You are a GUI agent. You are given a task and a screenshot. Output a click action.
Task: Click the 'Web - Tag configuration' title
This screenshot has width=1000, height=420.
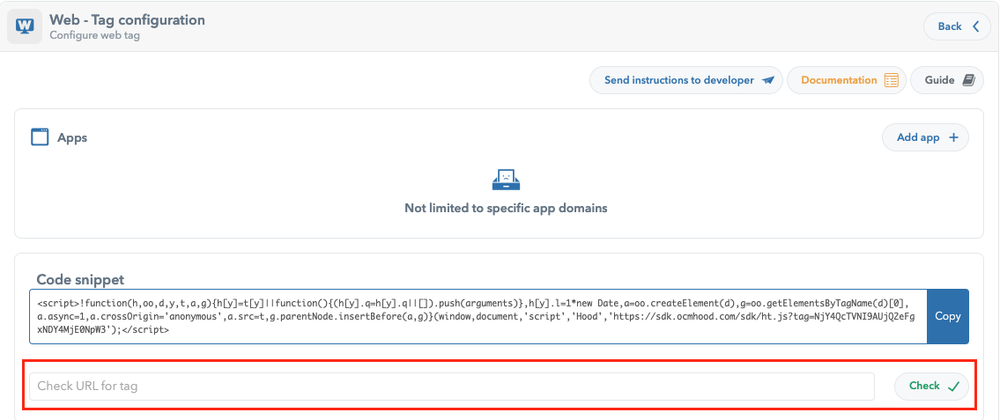pos(128,19)
